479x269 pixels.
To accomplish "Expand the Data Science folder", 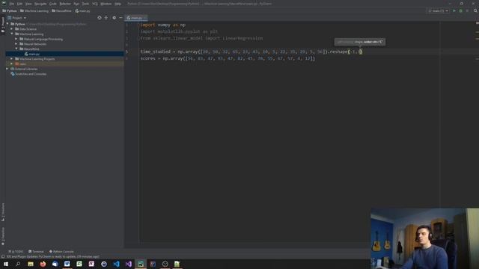I will [x=12, y=29].
